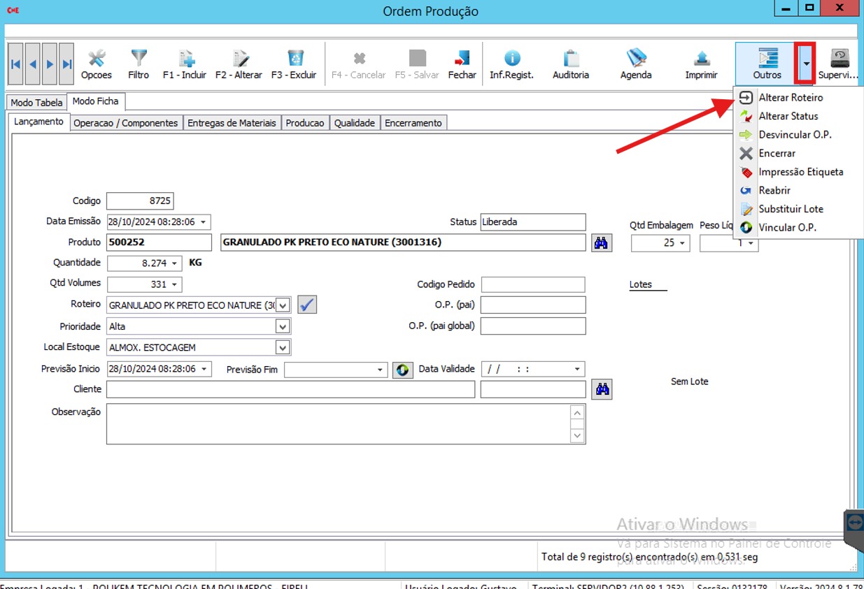Click F1 - Incluir toolbar icon
The image size is (864, 589).
pyautogui.click(x=185, y=59)
